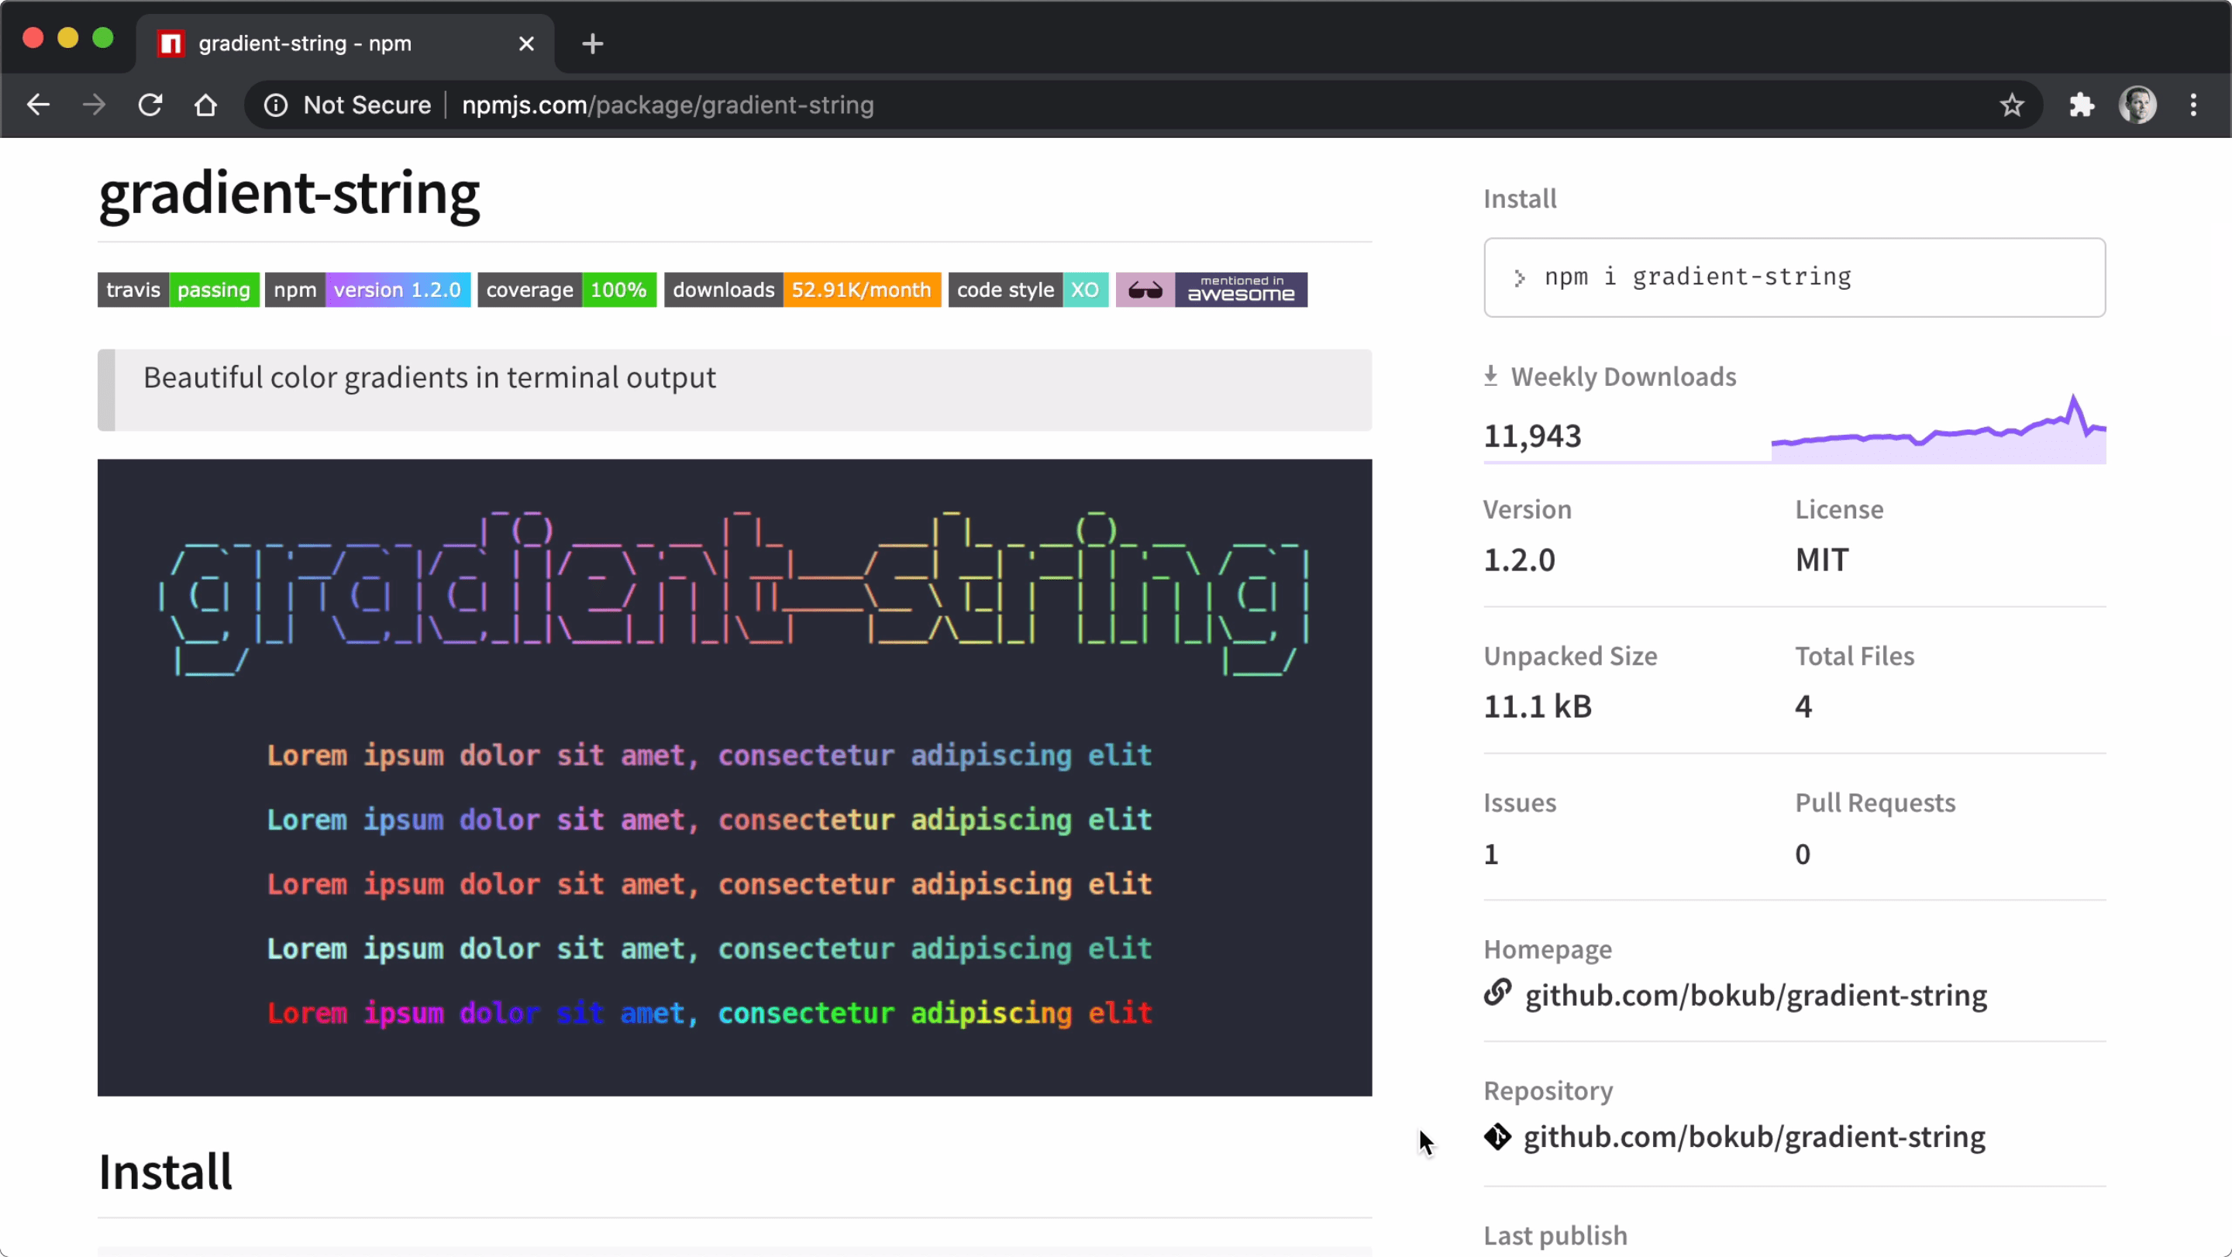Click the downloads 52.91K/month badge
This screenshot has height=1257, width=2232.
tap(802, 289)
